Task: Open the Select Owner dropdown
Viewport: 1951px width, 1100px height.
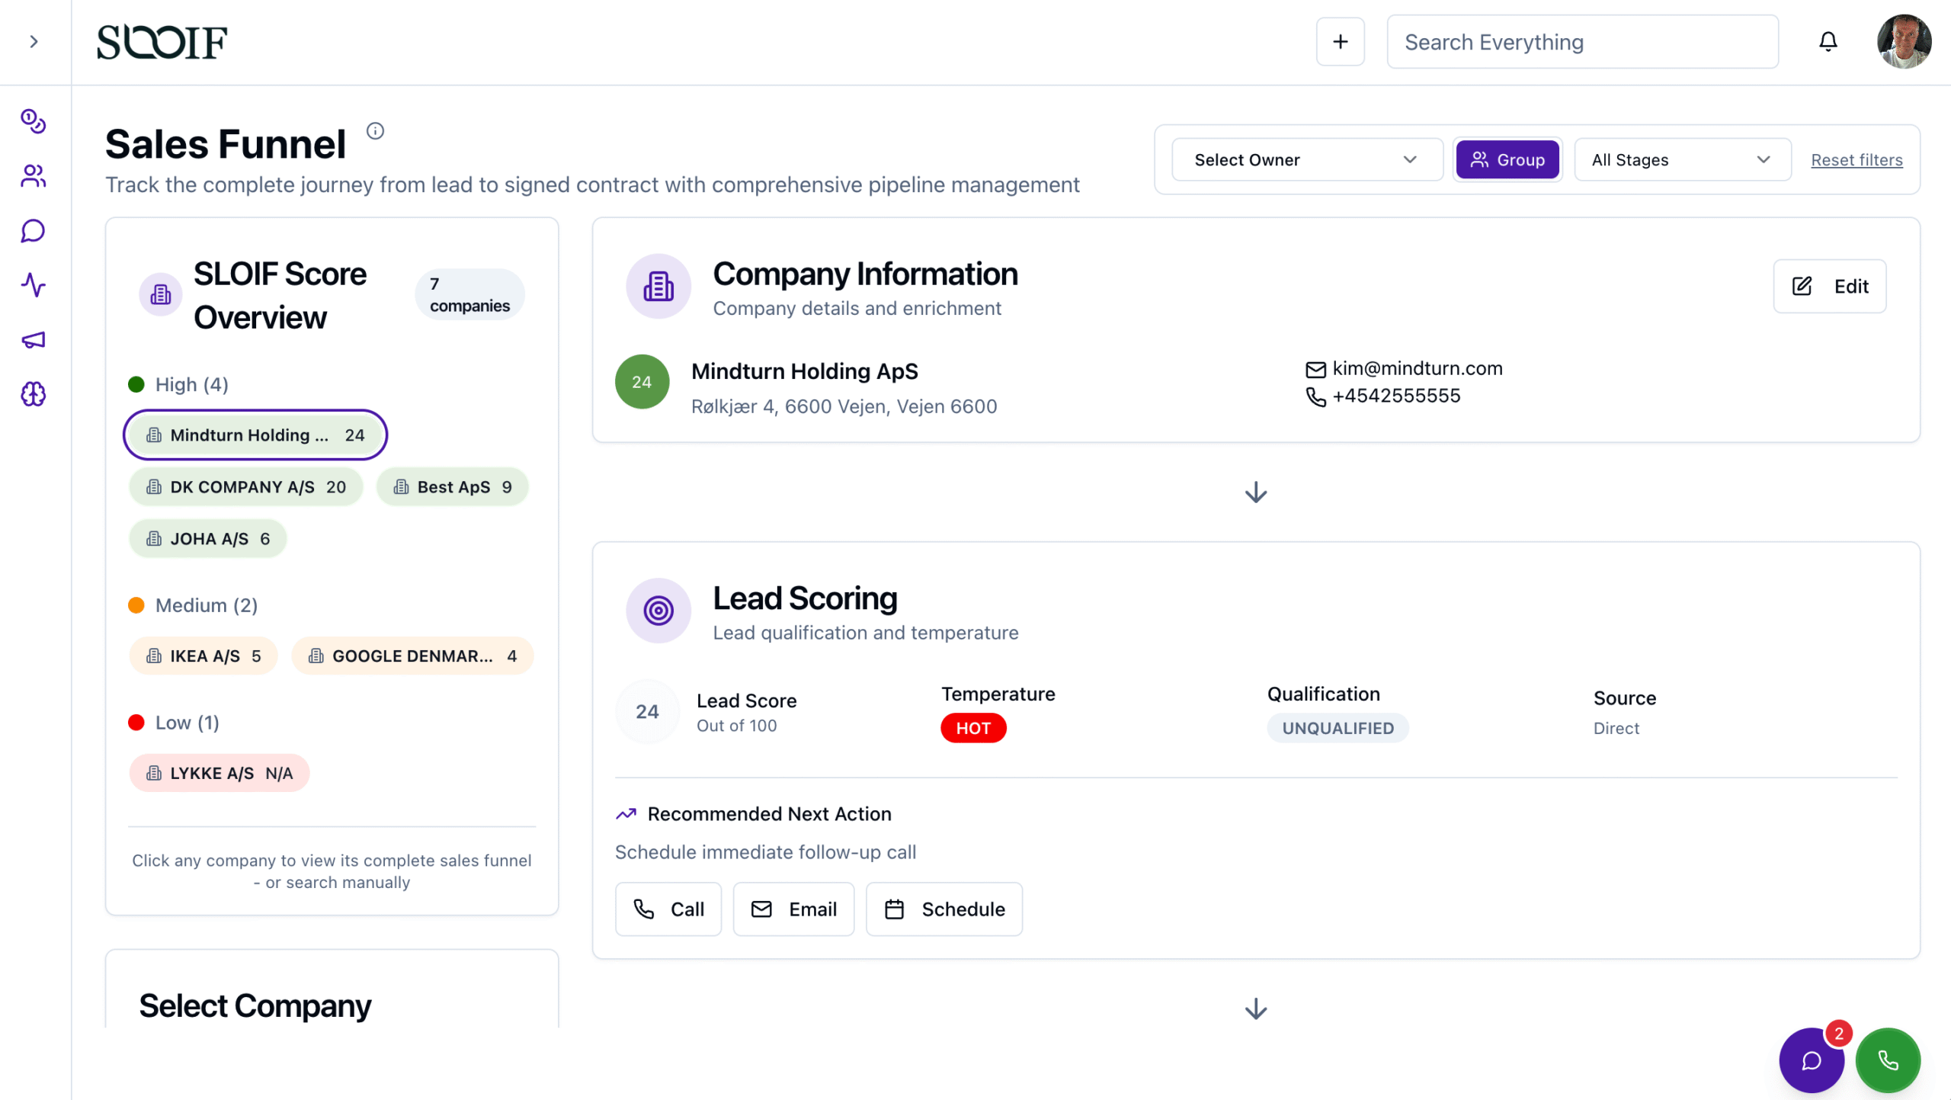Action: (1306, 160)
